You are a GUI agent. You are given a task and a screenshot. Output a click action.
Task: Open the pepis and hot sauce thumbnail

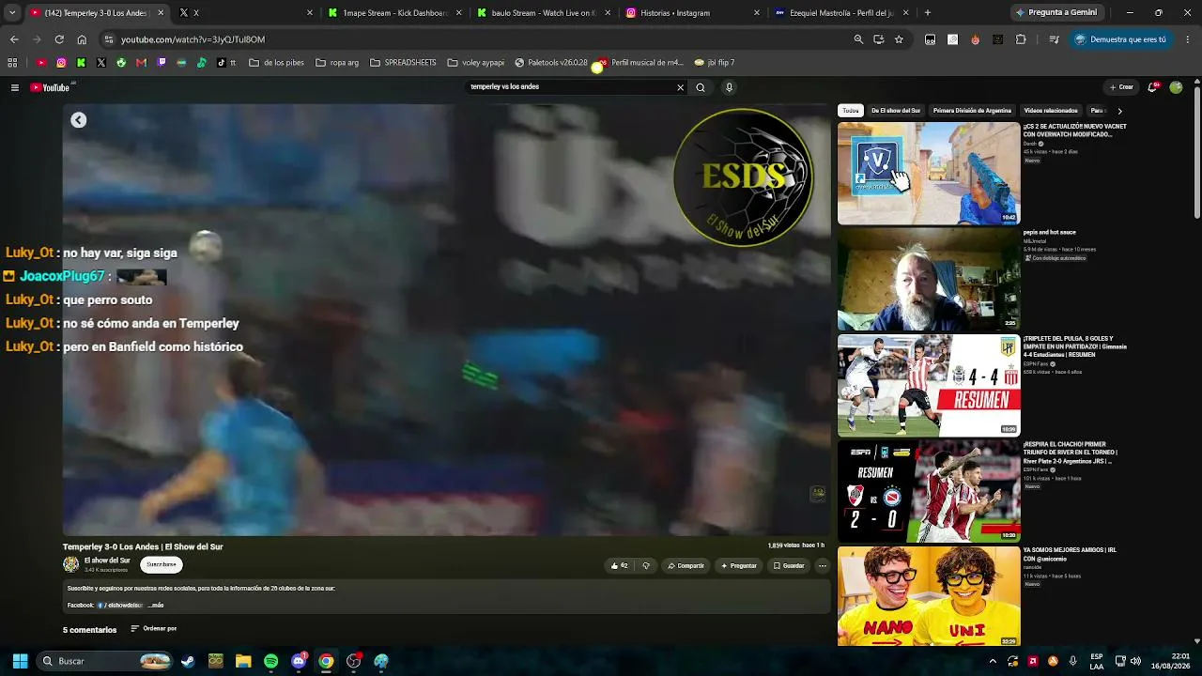pos(929,279)
